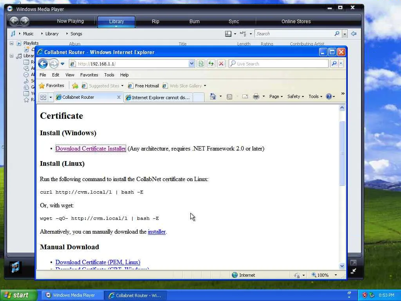Click the page scrollbar up arrow
Screen dimensions: 401x301
342,108
